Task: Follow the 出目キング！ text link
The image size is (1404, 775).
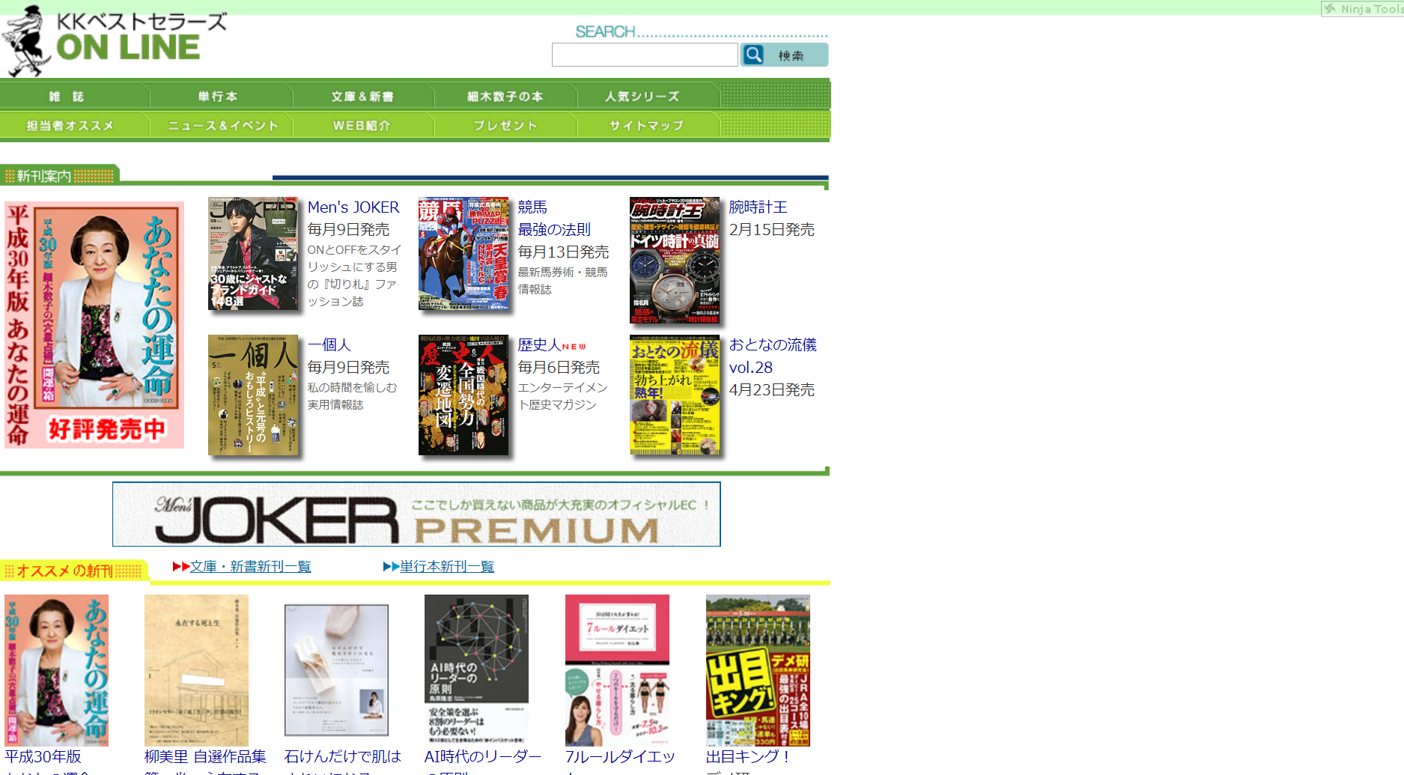Action: pos(749,757)
